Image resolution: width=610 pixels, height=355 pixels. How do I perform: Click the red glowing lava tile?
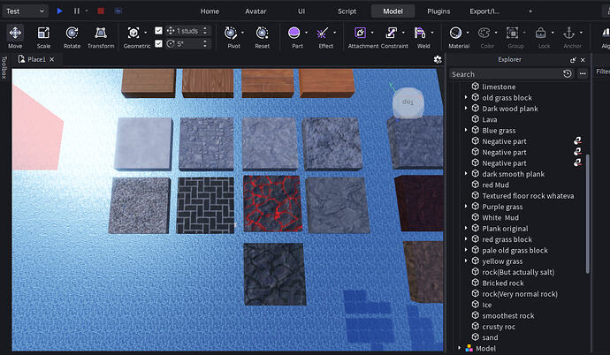272,203
